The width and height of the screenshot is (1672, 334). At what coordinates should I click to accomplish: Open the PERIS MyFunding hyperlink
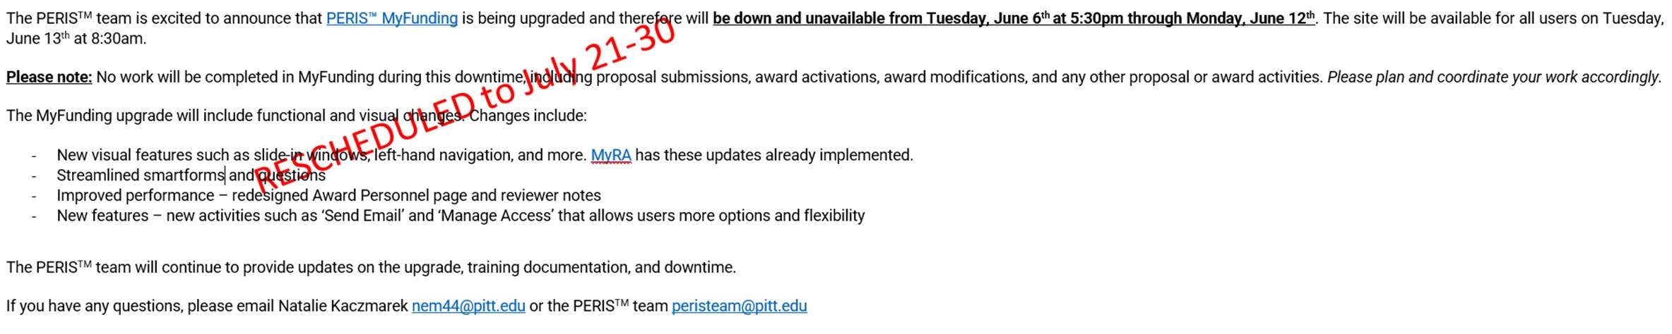[x=392, y=19]
